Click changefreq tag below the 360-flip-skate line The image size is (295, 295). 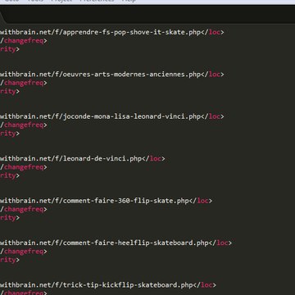click(x=24, y=209)
